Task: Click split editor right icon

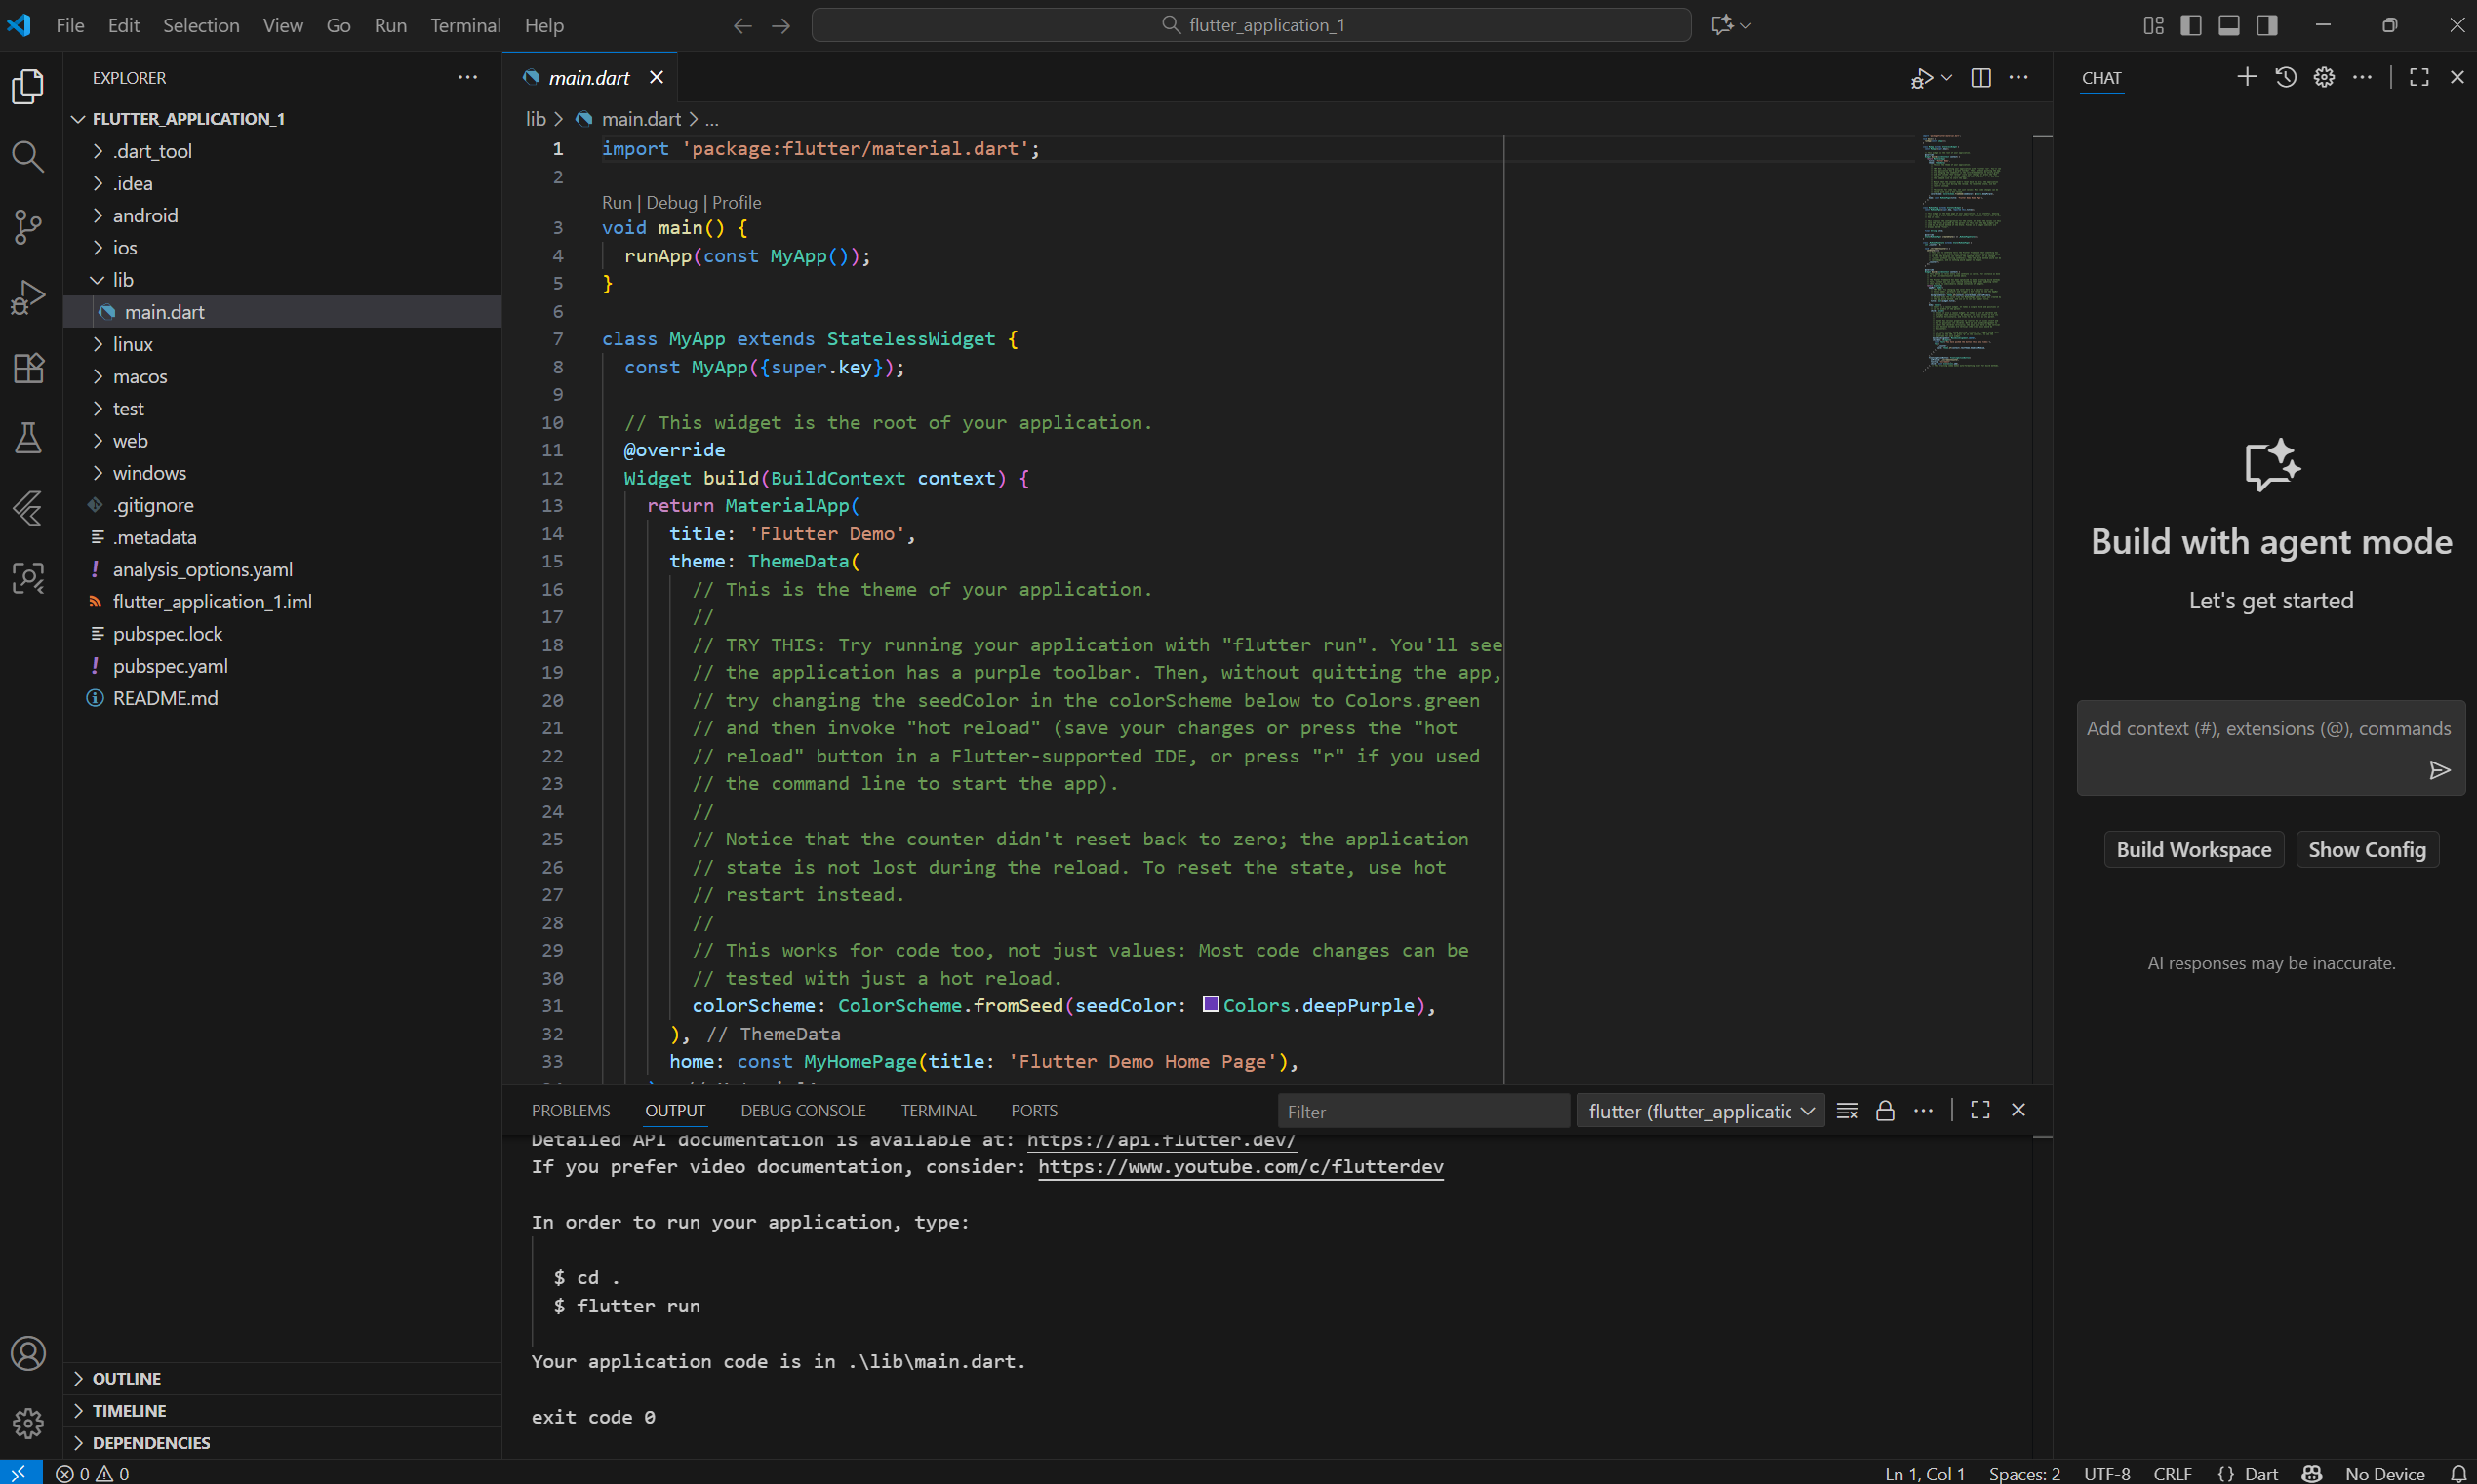Action: point(1979,78)
